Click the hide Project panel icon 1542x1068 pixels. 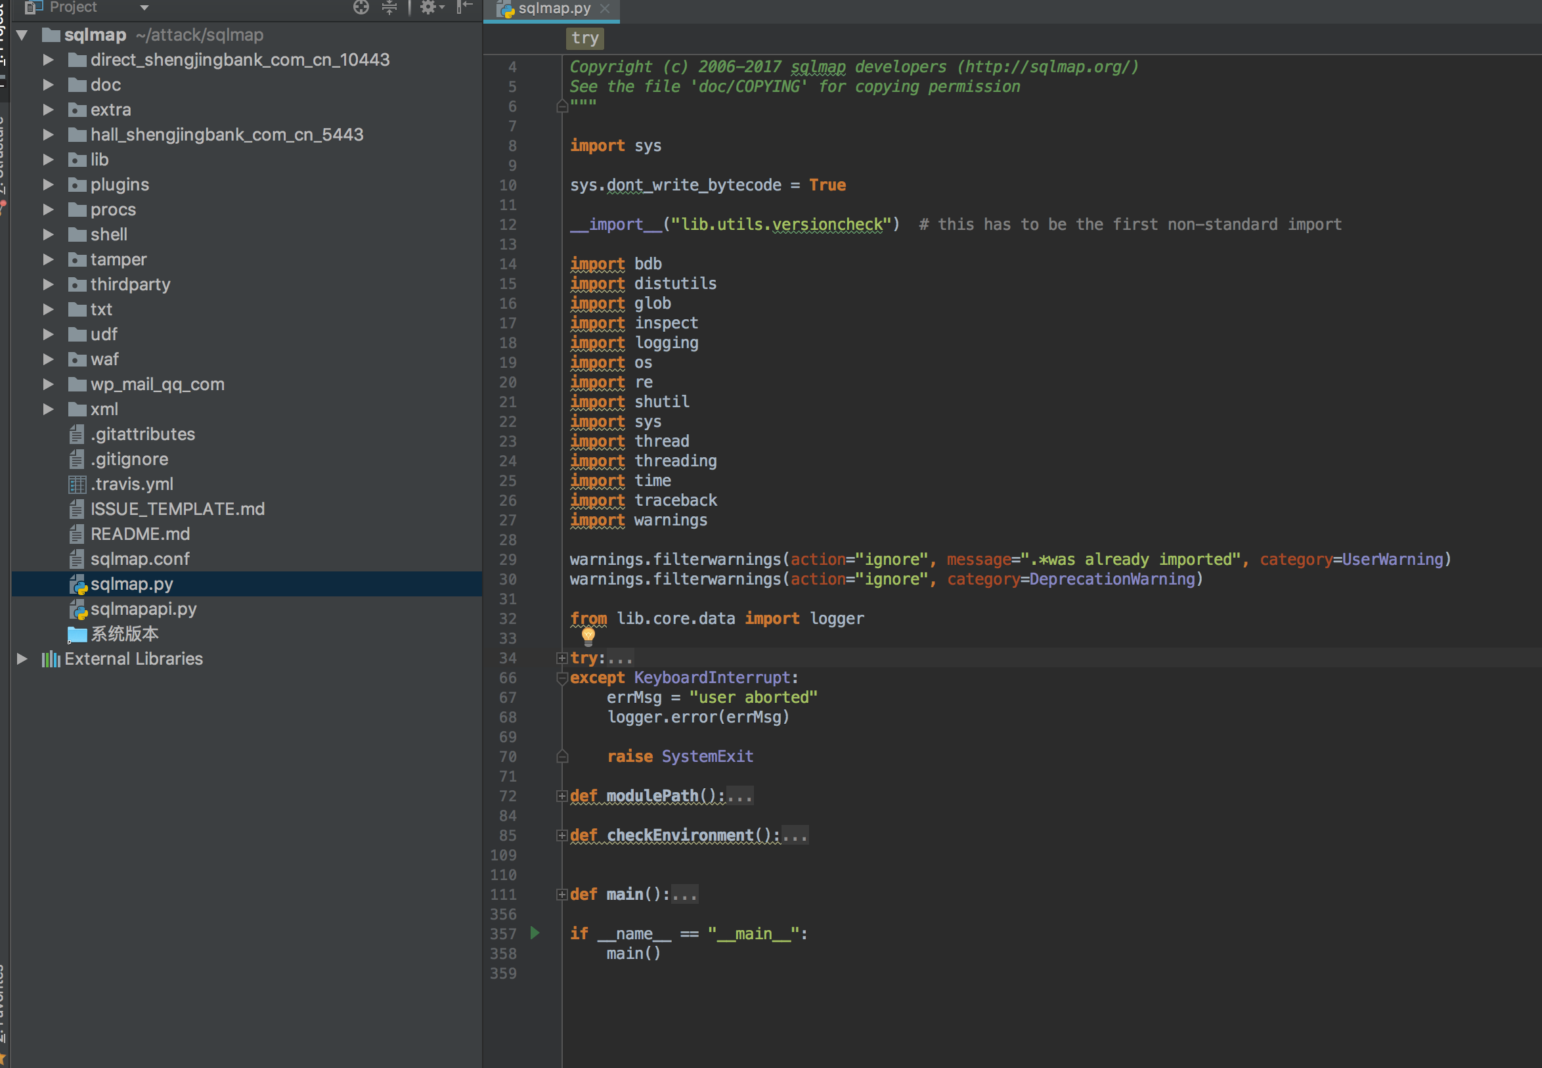(x=464, y=7)
